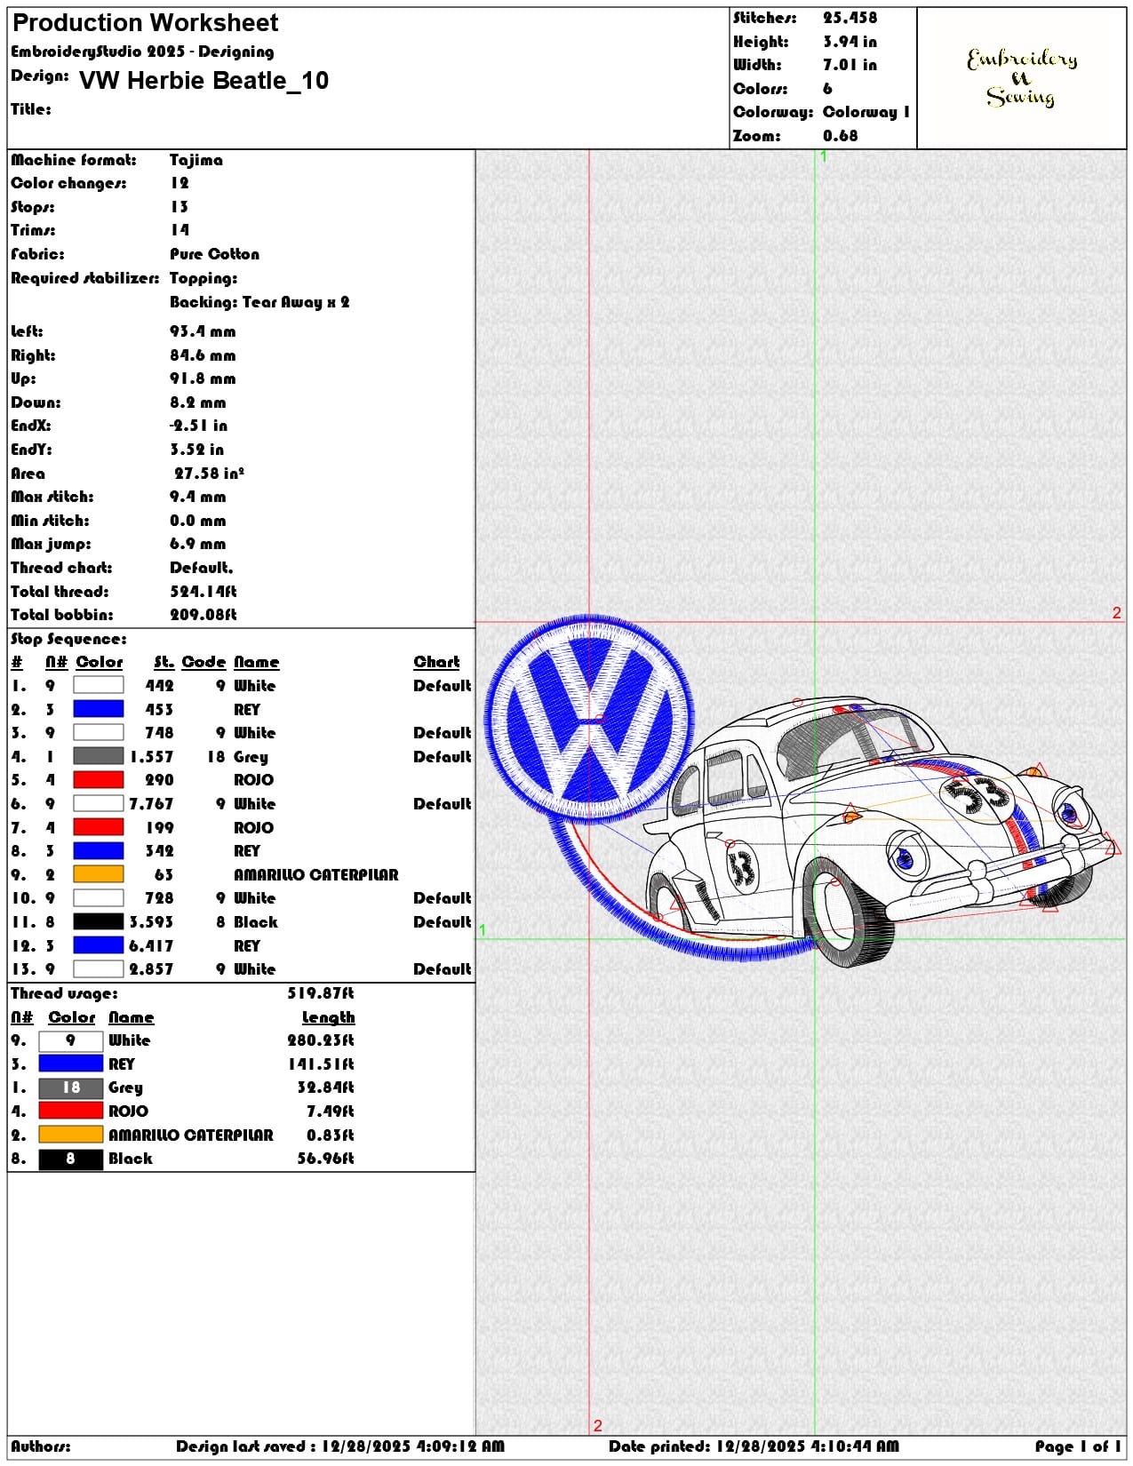Click 'Black' name in stop row 11
The image size is (1133, 1466).
click(256, 922)
